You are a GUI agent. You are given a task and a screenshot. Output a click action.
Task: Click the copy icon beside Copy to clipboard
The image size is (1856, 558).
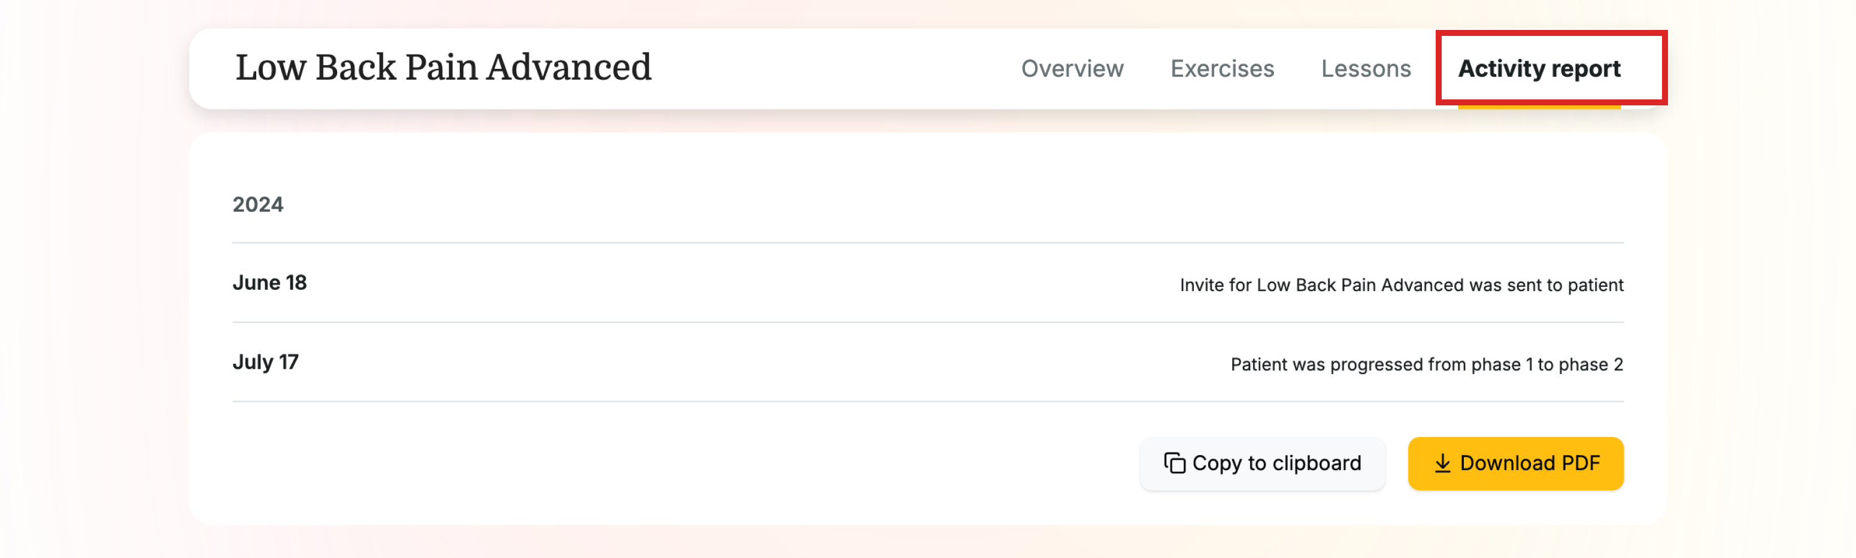tap(1173, 463)
